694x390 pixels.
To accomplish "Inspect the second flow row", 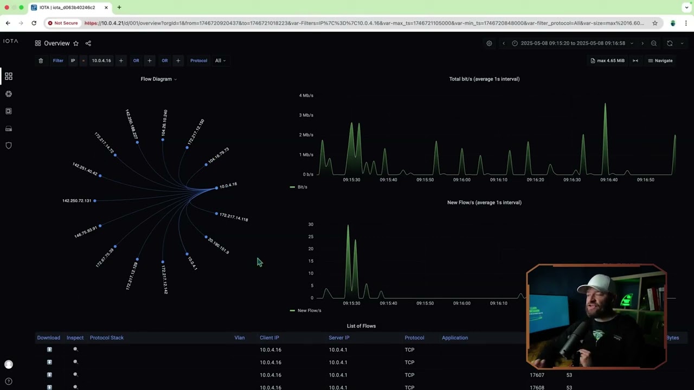I will tap(75, 362).
